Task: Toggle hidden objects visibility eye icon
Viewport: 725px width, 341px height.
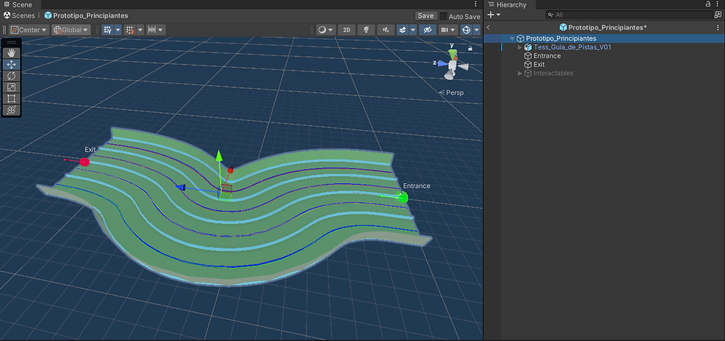Action: [428, 30]
